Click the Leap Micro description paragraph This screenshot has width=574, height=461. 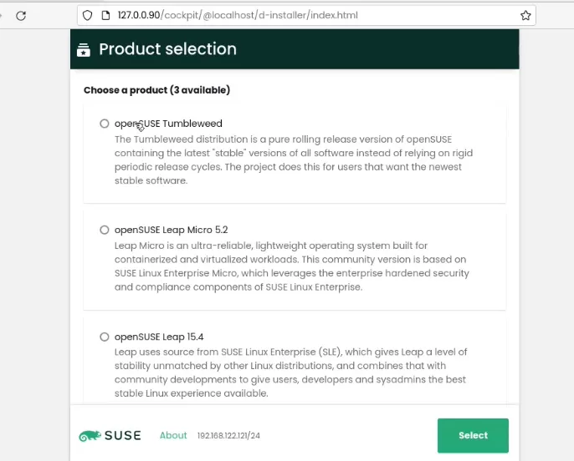(291, 266)
